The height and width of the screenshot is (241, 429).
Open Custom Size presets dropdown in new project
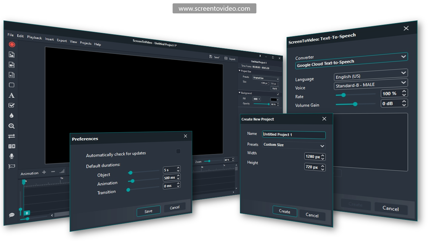click(x=294, y=145)
